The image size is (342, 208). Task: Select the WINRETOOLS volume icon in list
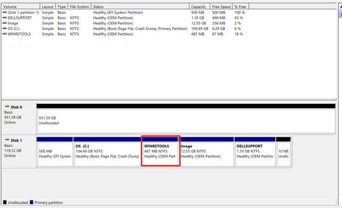(5, 34)
